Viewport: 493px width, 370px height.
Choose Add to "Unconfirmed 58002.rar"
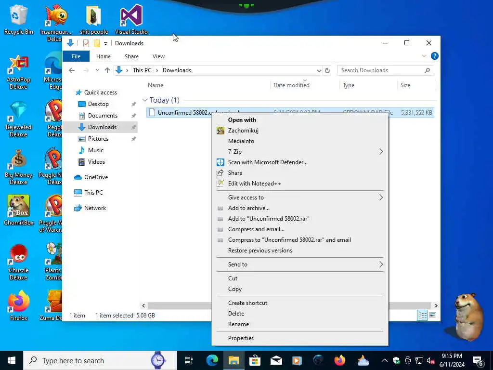[299, 219]
